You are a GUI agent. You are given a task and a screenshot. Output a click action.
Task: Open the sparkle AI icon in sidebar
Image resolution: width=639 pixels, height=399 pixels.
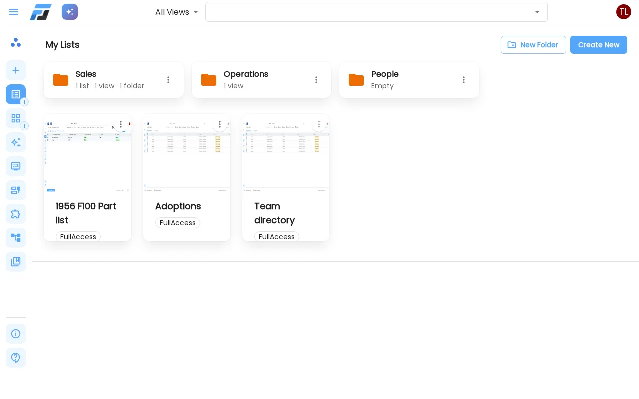click(x=16, y=142)
